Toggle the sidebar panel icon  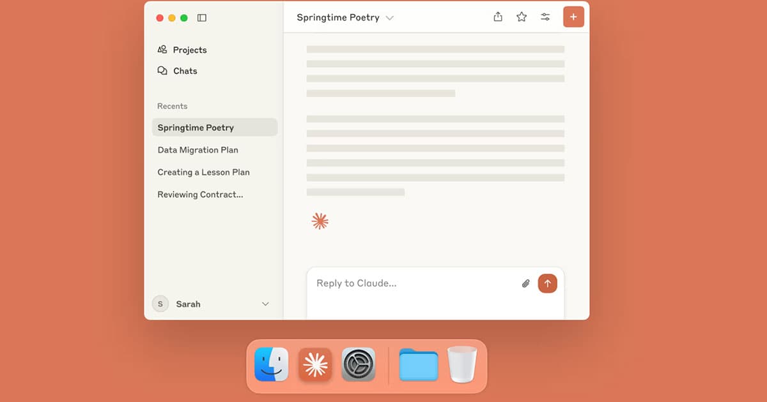click(202, 18)
